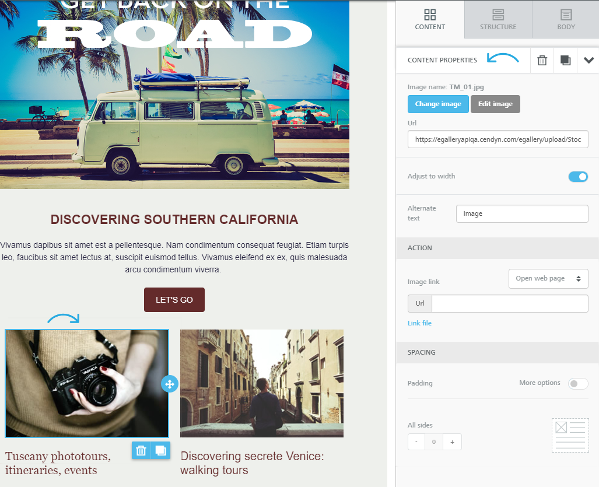Screen dimensions: 599x487
Task: Delete content via properties trash icon
Action: 542,60
